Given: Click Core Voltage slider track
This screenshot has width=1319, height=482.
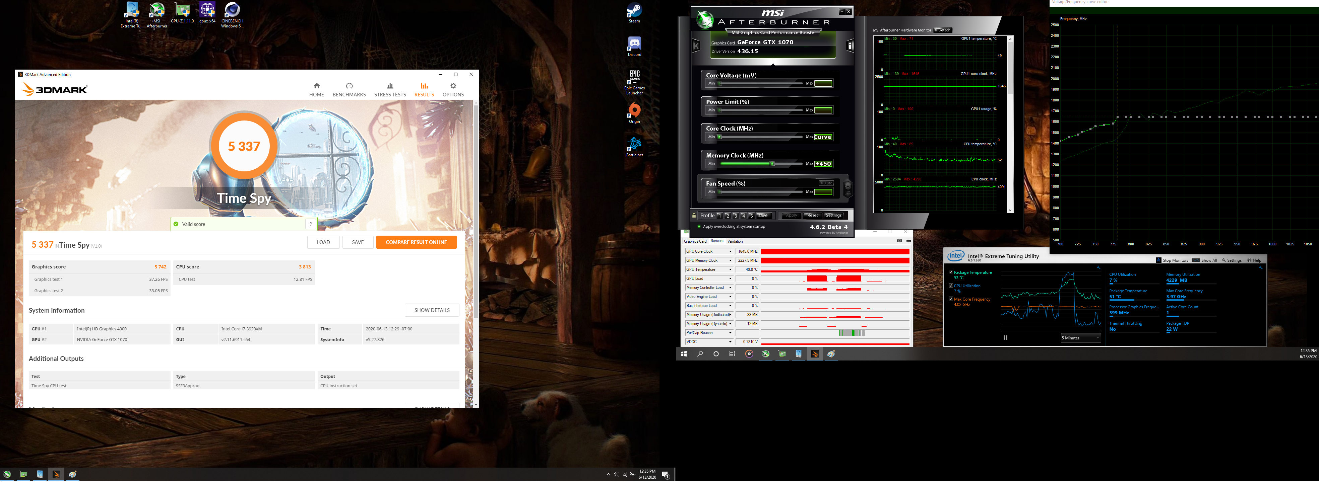Looking at the screenshot, I should (760, 83).
